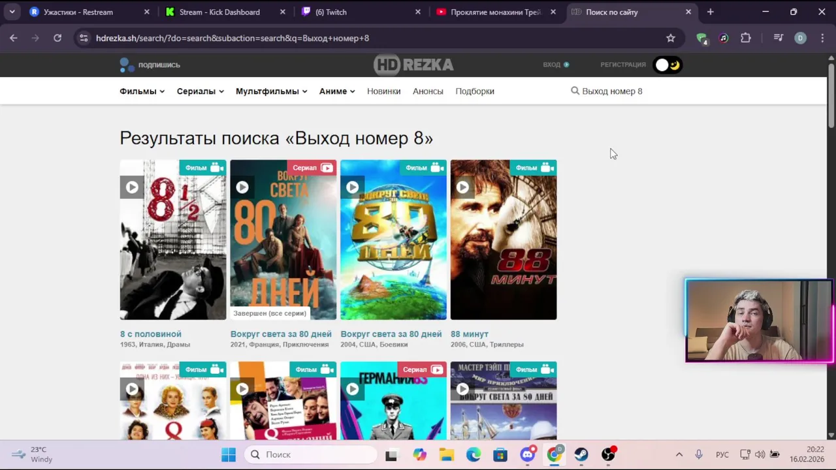The width and height of the screenshot is (836, 470).
Task: Expand the Фильмы menu
Action: click(142, 91)
